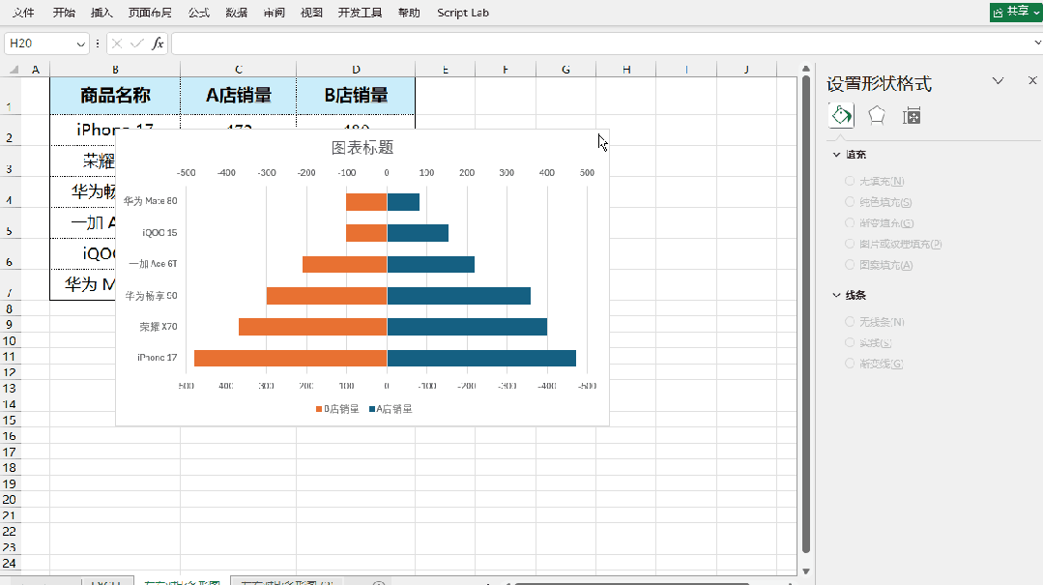1043x585 pixels.
Task: Switch to the 插入 ribbon tab
Action: [x=101, y=13]
